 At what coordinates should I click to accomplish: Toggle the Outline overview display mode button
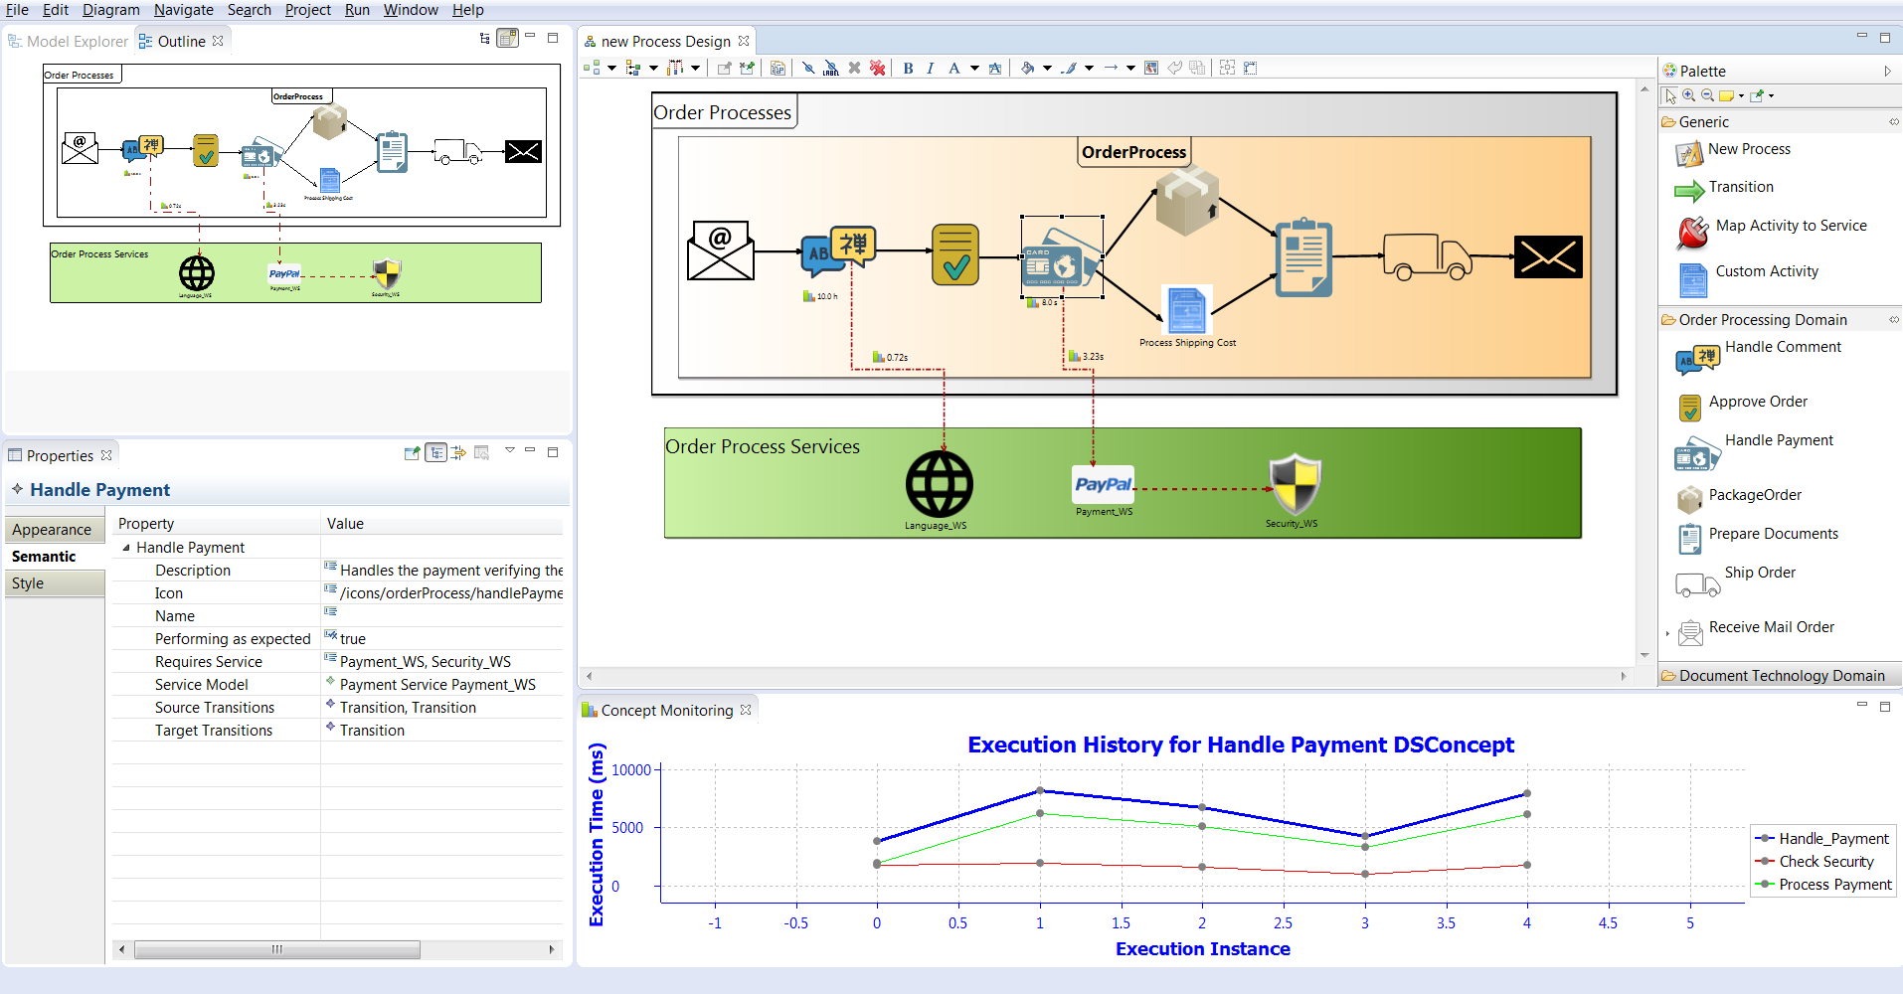pos(508,39)
